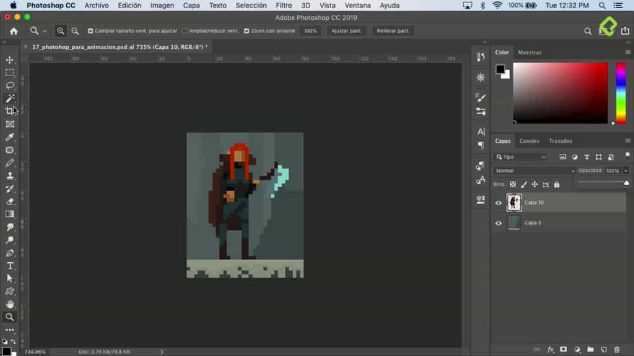The image size is (634, 356).
Task: Open the Zoom tool preset picker arrow
Action: pyautogui.click(x=45, y=32)
